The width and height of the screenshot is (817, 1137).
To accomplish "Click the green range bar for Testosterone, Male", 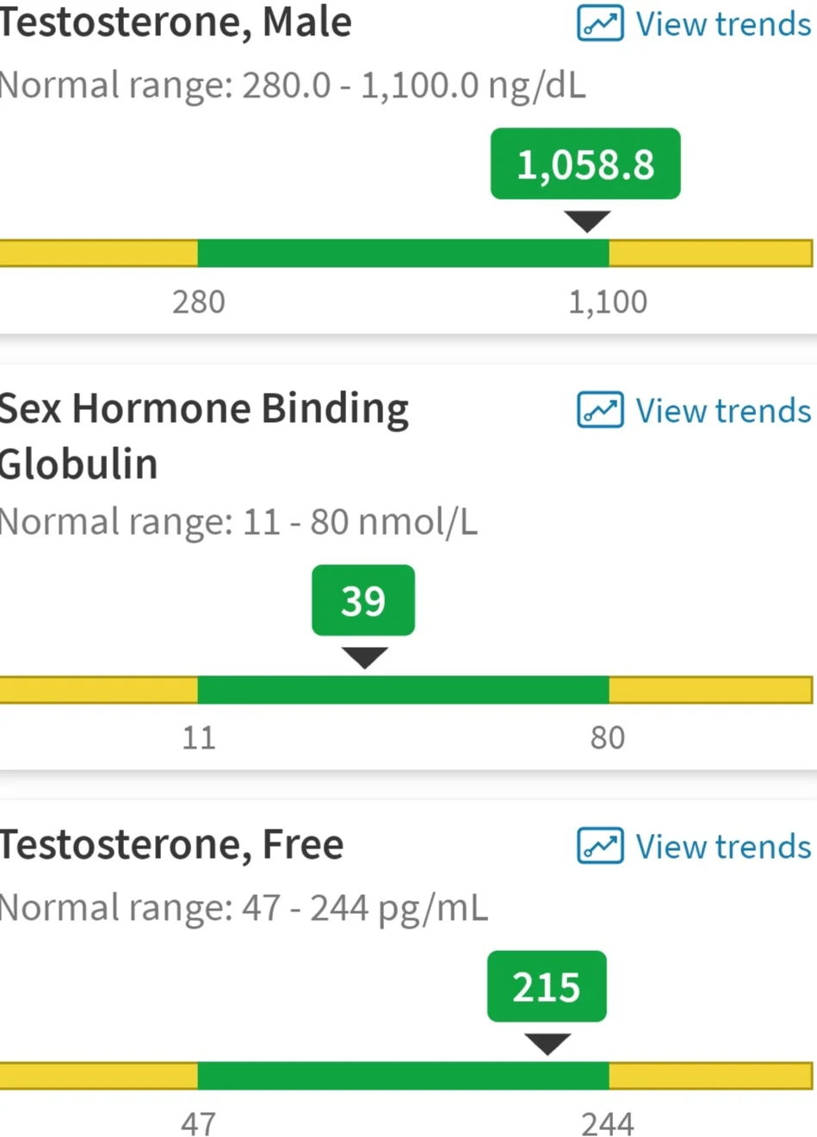I will point(403,253).
